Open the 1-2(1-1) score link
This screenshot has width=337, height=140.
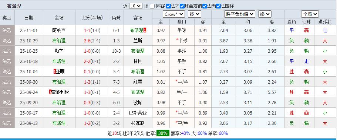point(92,82)
